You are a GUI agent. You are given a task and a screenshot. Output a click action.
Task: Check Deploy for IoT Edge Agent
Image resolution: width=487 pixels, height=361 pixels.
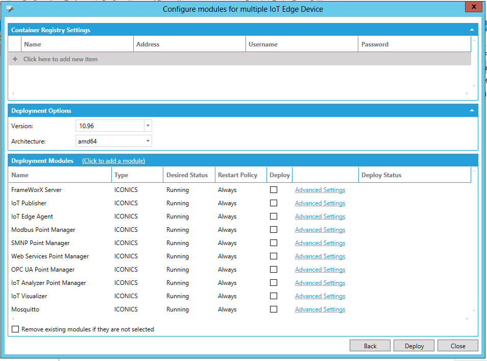(274, 216)
